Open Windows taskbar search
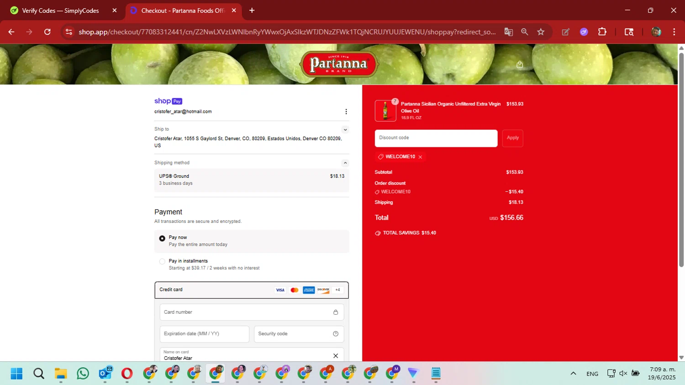The width and height of the screenshot is (685, 385). [x=39, y=374]
